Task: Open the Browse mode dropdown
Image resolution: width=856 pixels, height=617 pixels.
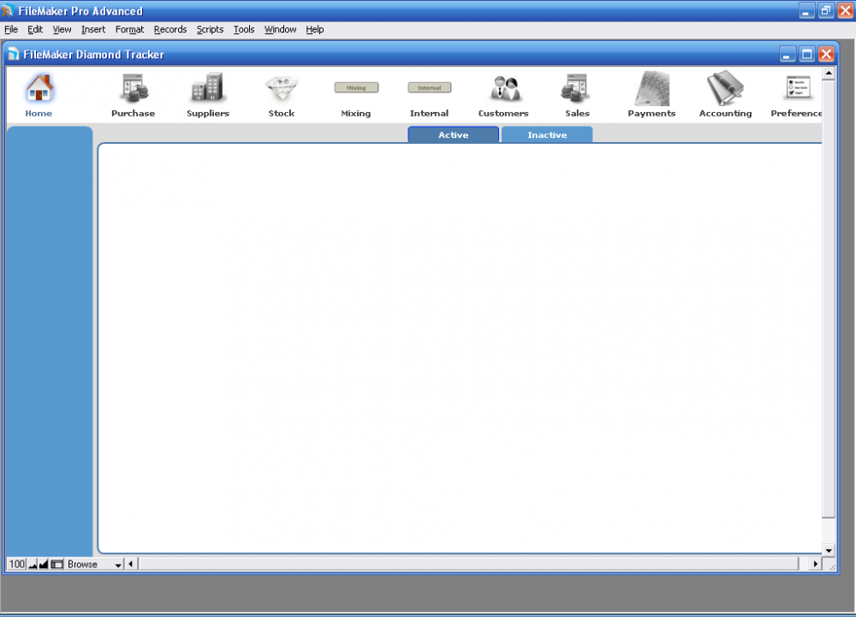Action: (x=94, y=564)
